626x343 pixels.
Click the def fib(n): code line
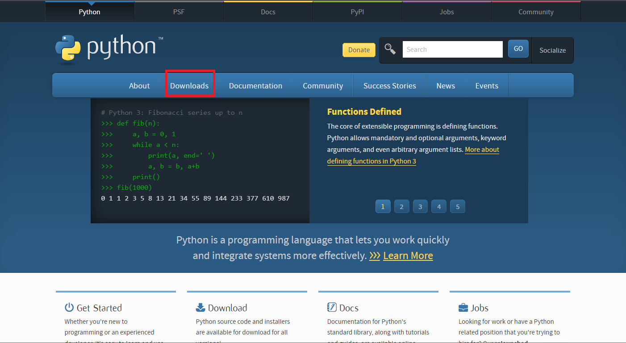130,123
